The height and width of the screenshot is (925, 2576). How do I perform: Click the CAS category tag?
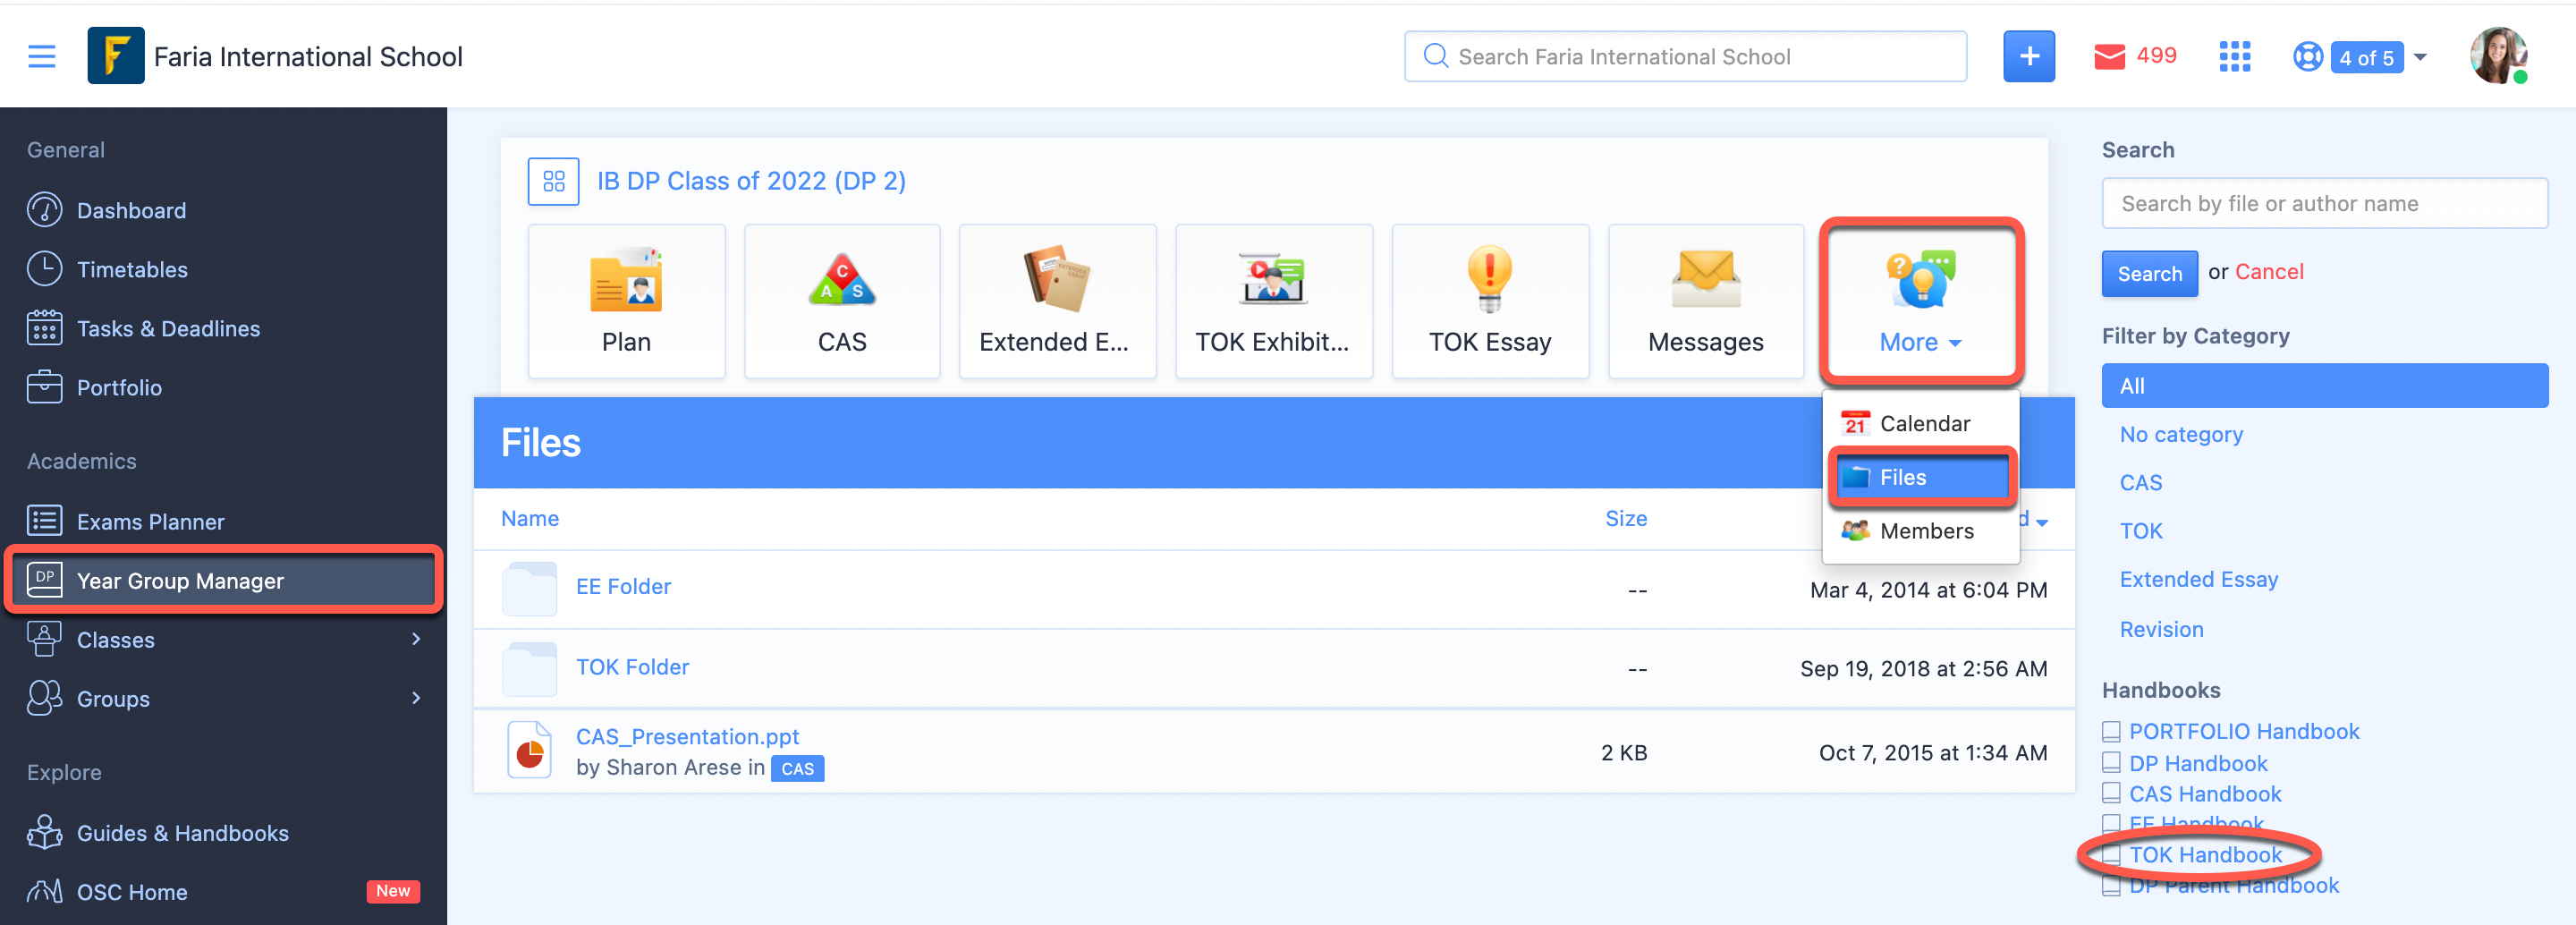797,768
